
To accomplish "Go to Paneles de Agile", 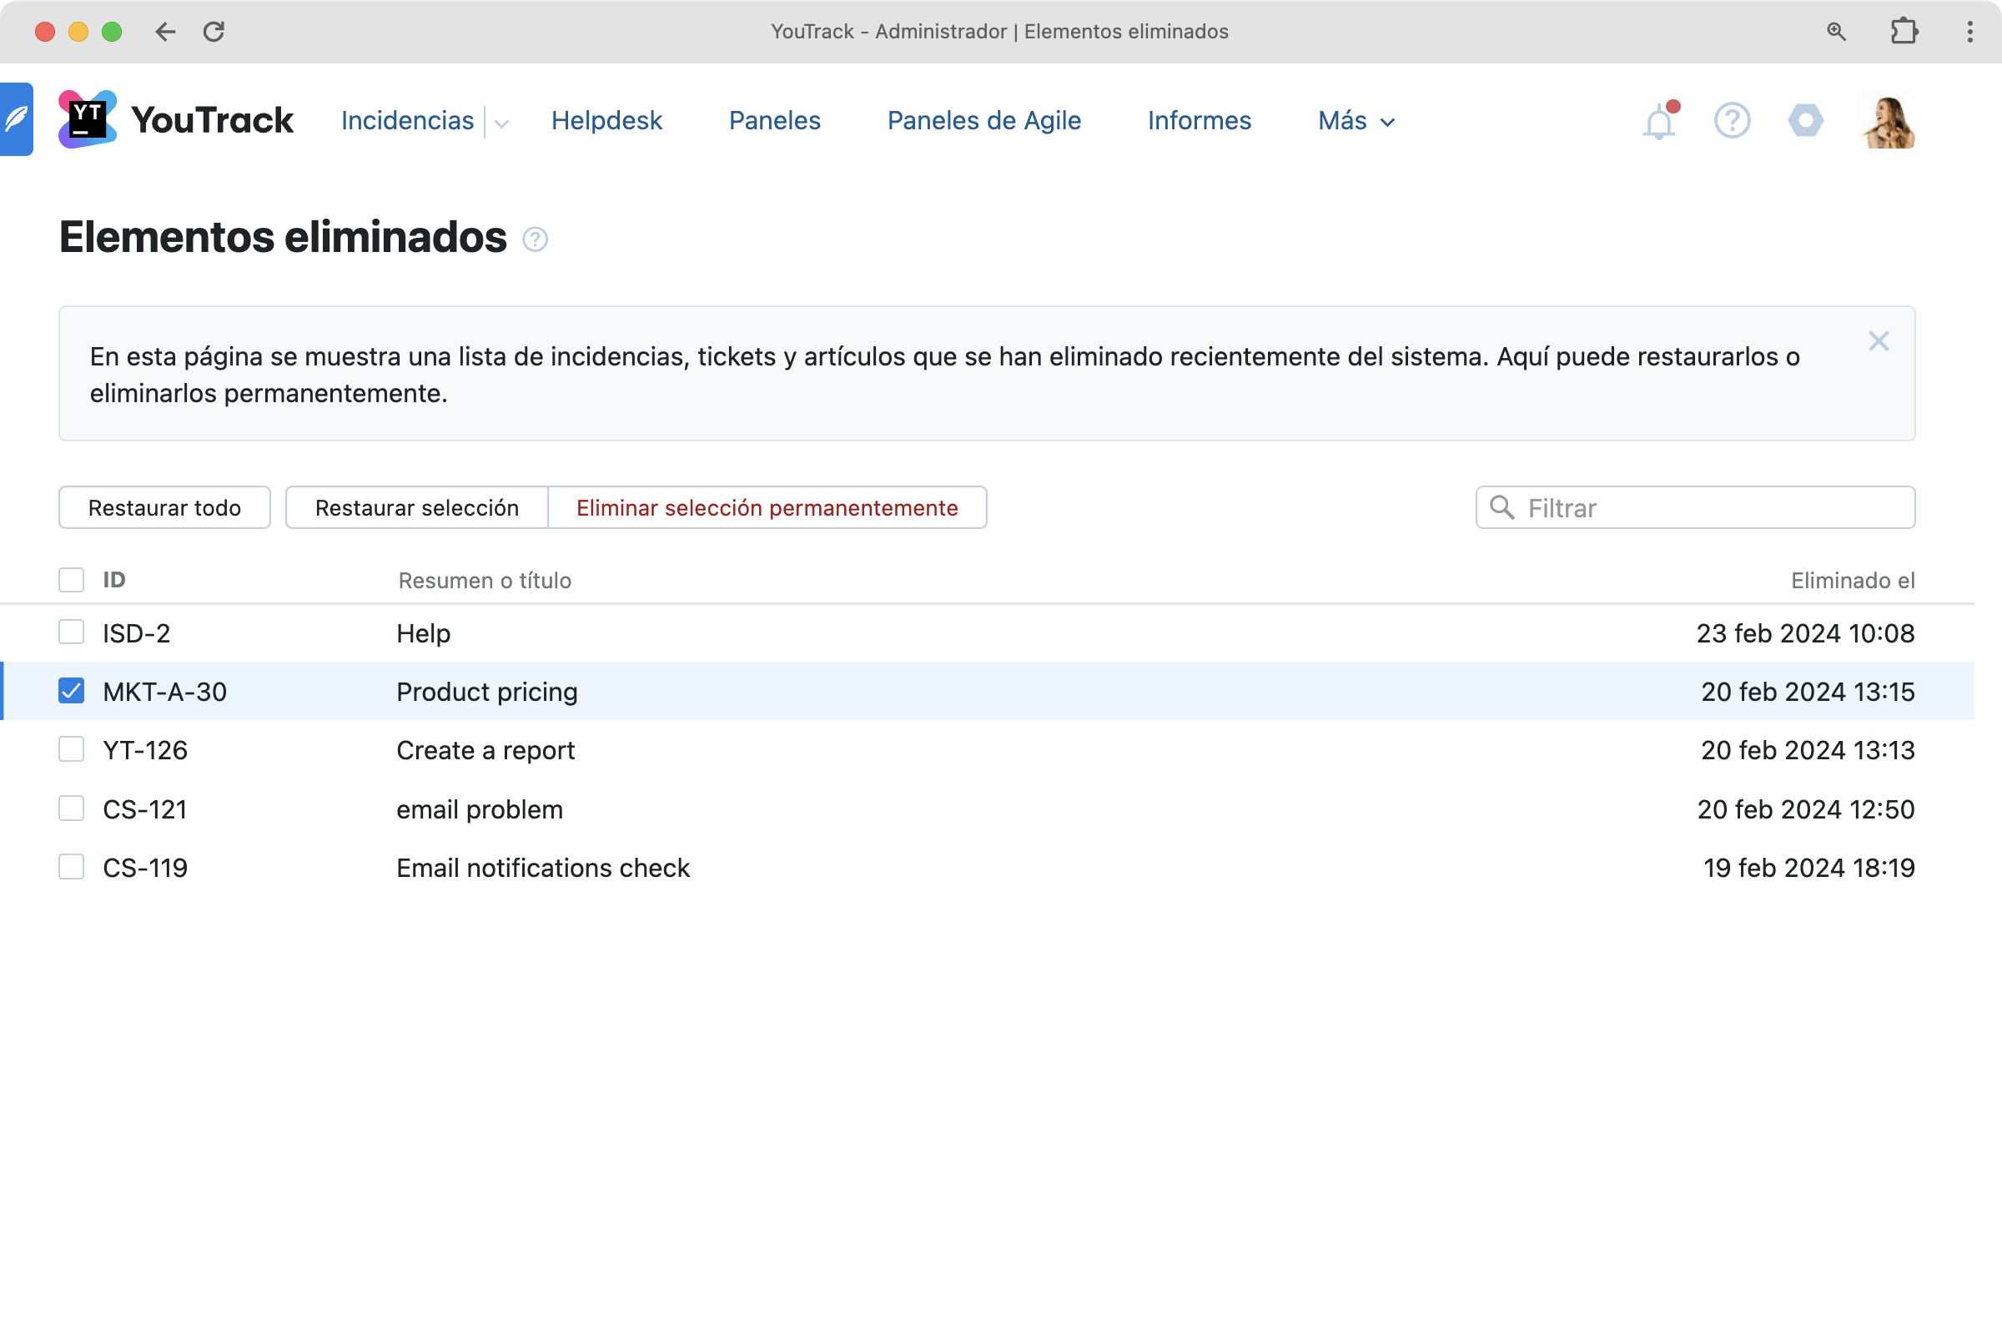I will [x=984, y=121].
